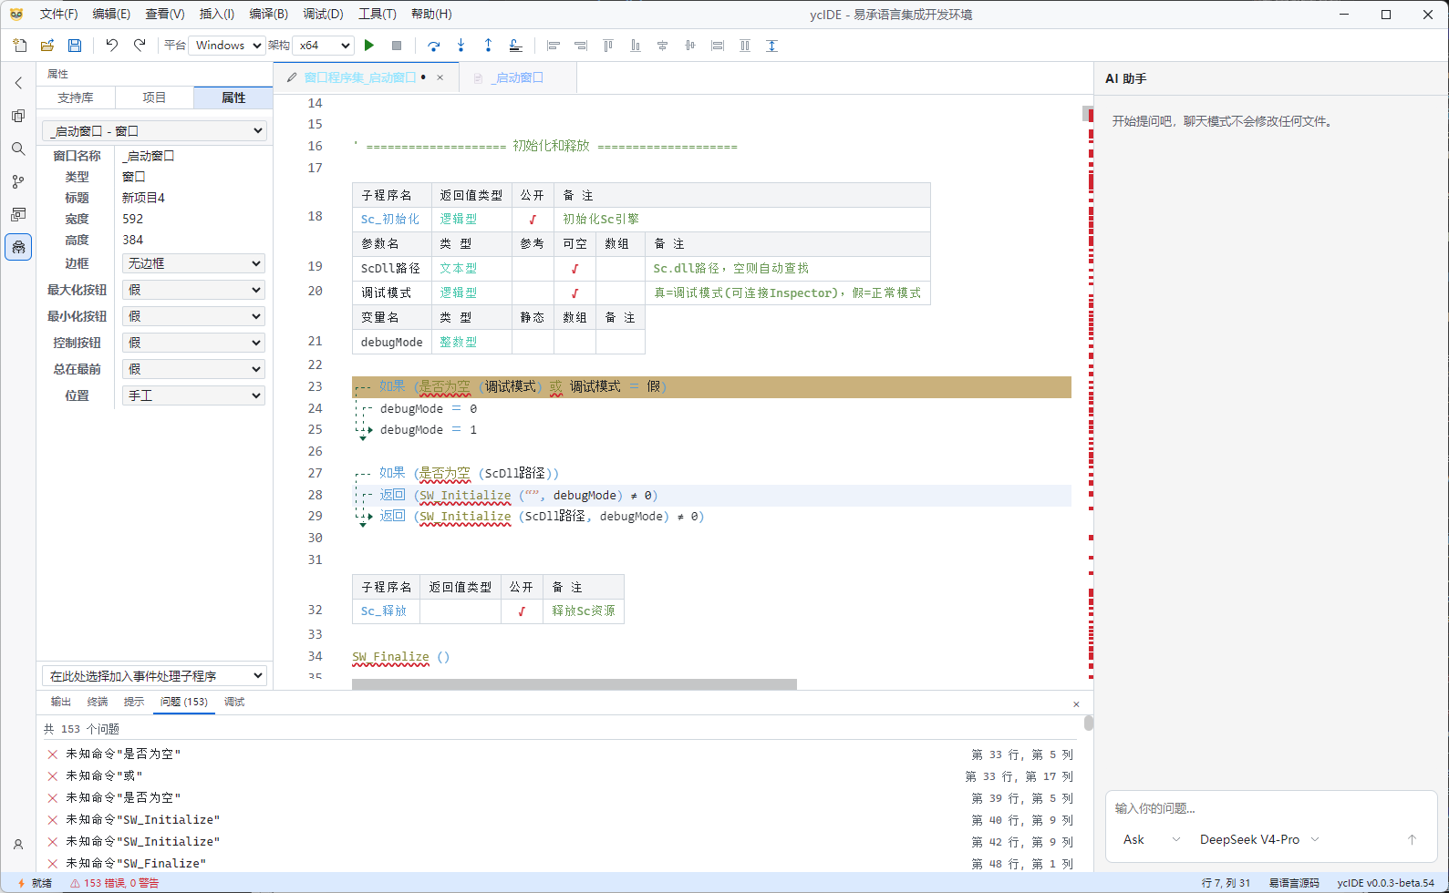Click the step into debug icon
This screenshot has height=893, width=1449.
click(x=461, y=46)
